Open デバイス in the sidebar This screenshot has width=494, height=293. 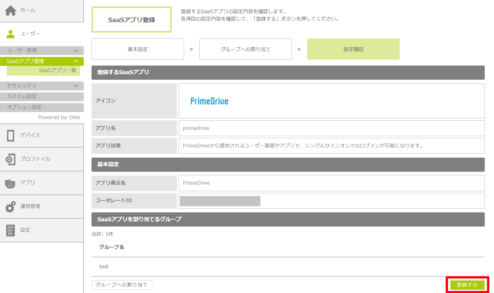42,135
